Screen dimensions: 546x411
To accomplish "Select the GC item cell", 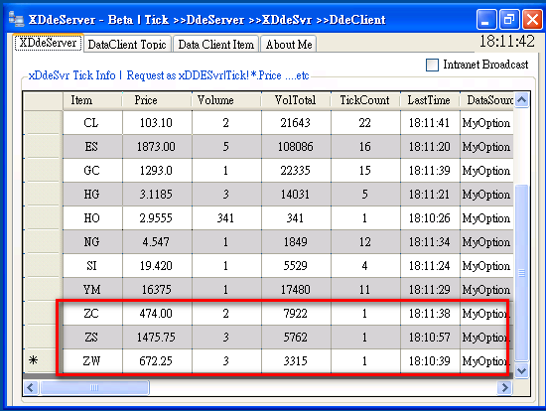I will 92,171.
